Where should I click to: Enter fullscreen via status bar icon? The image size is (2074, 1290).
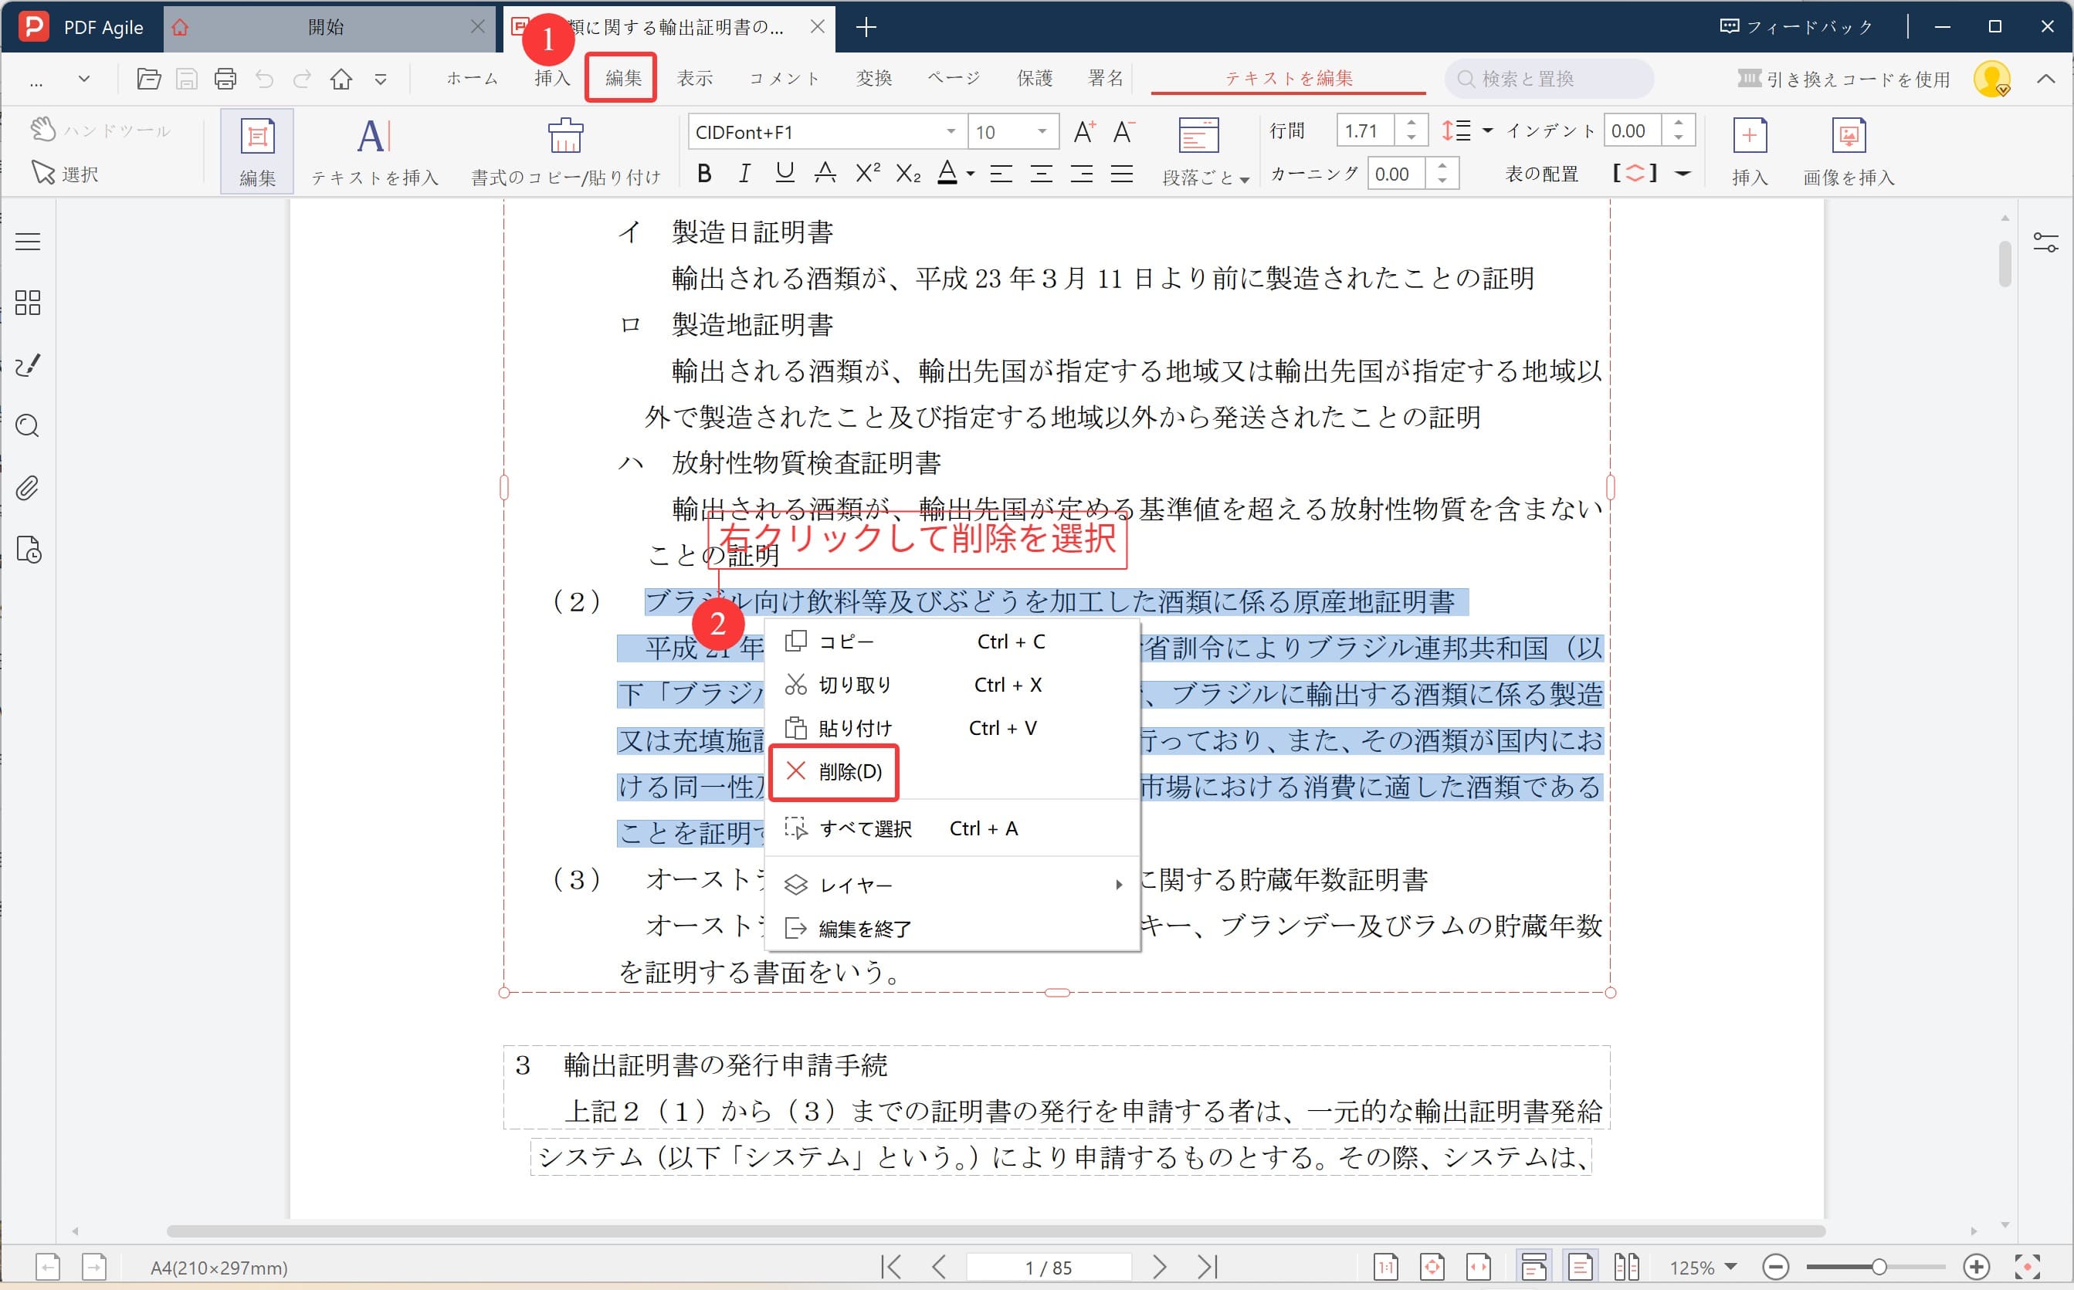tap(2027, 1268)
